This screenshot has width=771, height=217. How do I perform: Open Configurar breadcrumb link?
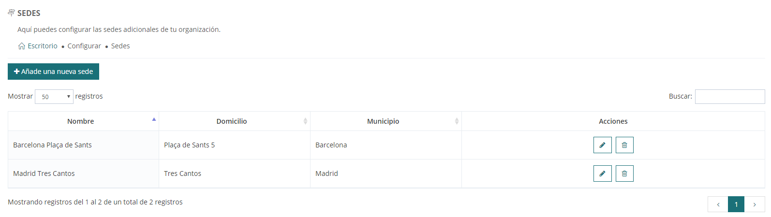(84, 46)
